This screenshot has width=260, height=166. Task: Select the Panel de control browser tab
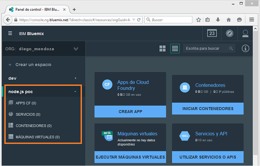click(x=37, y=10)
